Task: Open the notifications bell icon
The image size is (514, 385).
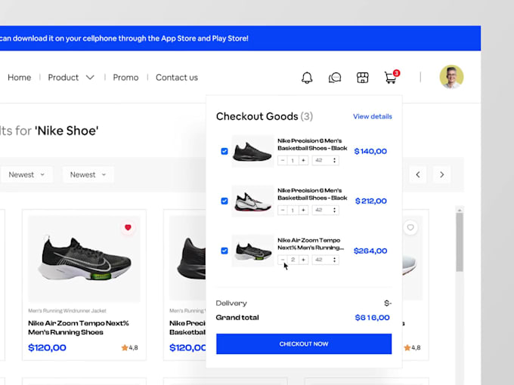Action: [307, 78]
